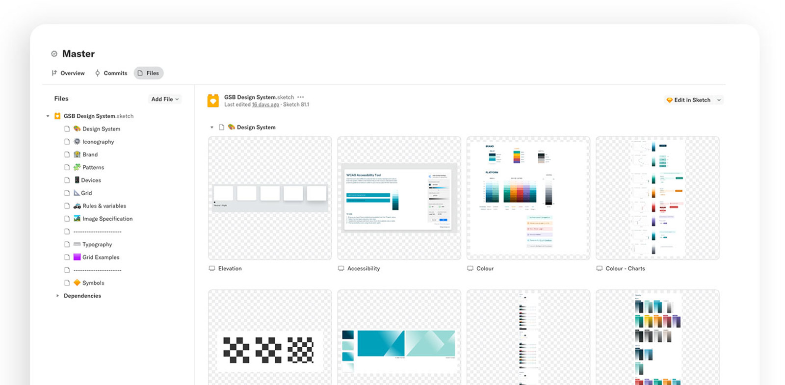Click the Iconography page gear icon
This screenshot has height=385, width=785.
pyautogui.click(x=77, y=141)
